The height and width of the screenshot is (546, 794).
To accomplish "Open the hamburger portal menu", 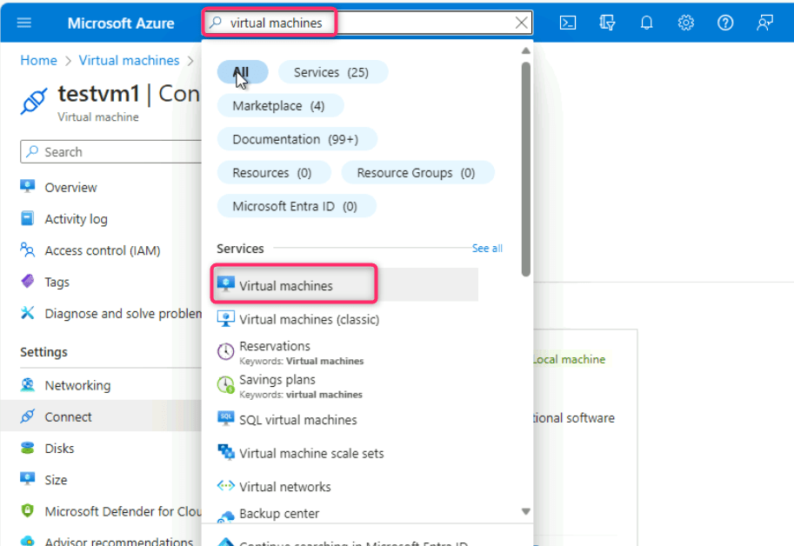I will (24, 23).
